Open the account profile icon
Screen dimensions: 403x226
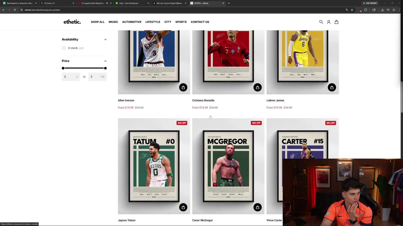[329, 22]
